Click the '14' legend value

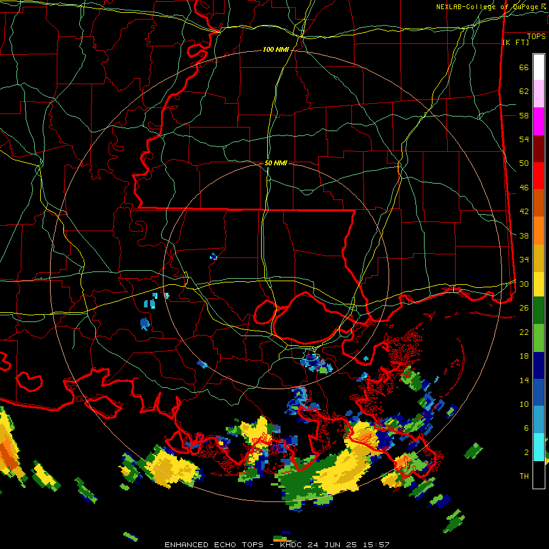(x=524, y=380)
